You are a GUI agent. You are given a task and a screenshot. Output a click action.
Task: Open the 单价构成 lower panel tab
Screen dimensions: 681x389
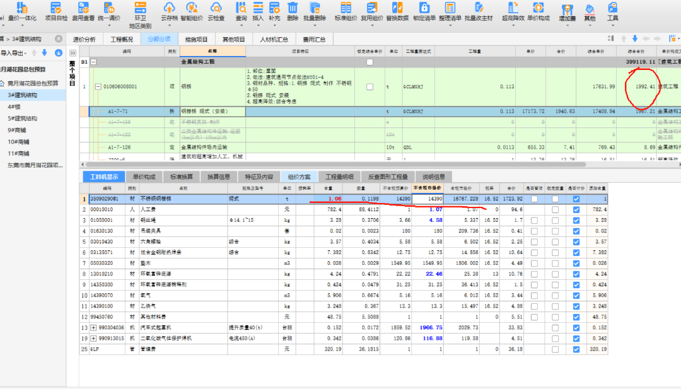point(144,177)
